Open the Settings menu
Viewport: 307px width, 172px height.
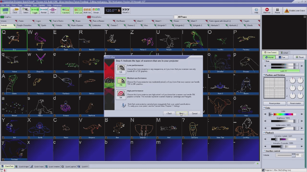click(x=28, y=5)
